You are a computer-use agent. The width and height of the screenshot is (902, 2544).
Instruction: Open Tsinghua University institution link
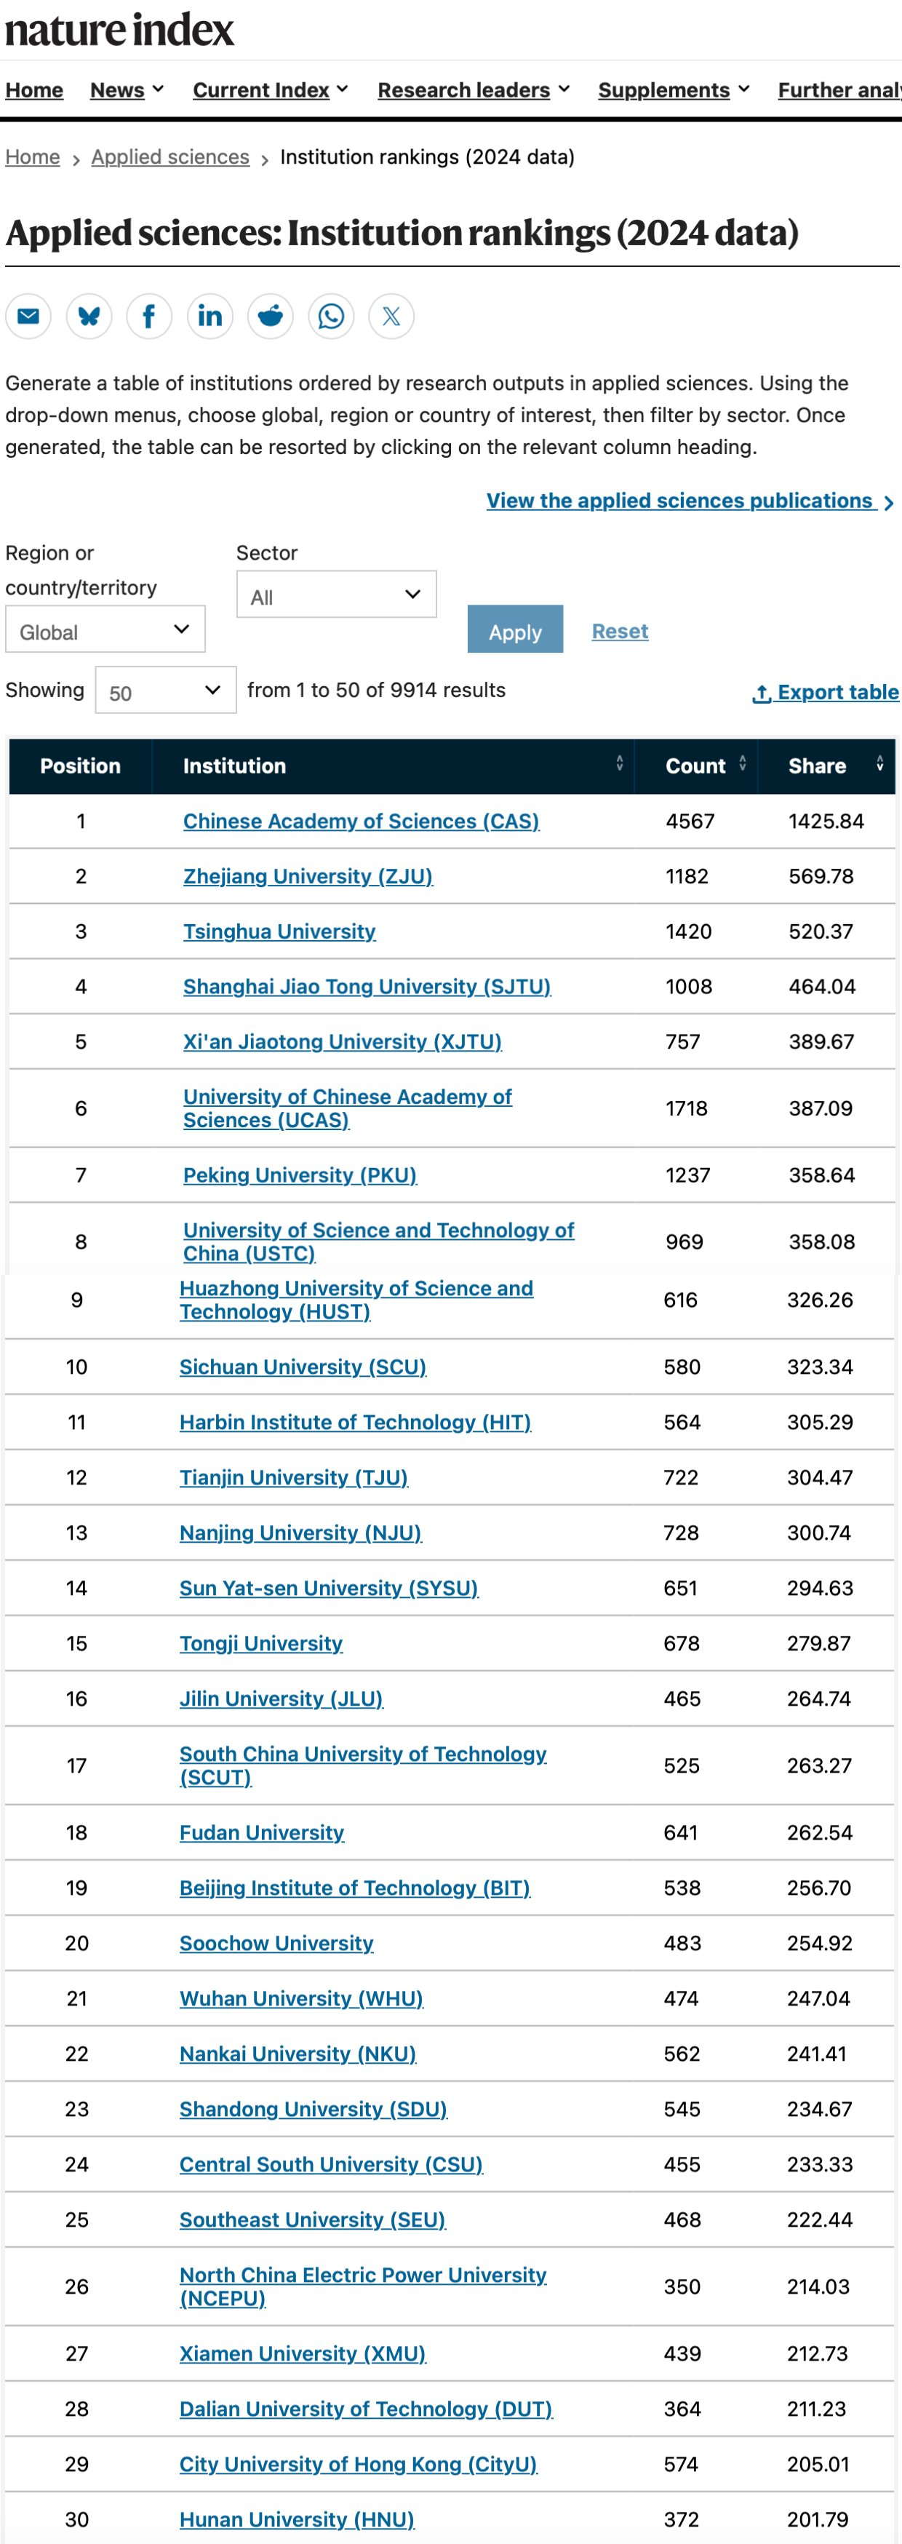pyautogui.click(x=279, y=931)
